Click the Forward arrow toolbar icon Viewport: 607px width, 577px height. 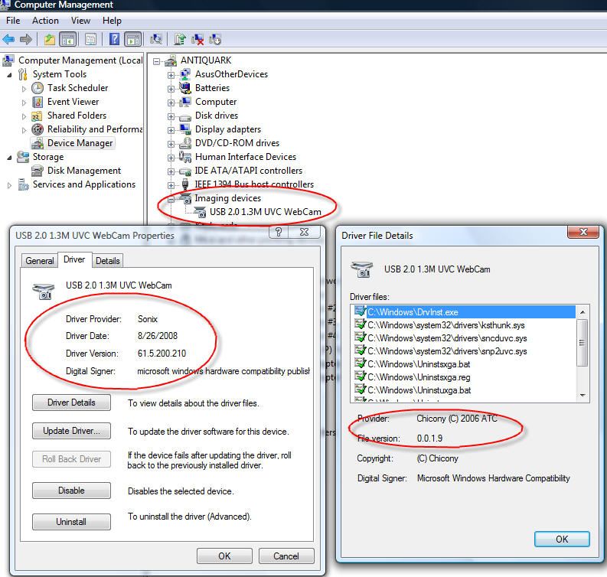[x=25, y=39]
